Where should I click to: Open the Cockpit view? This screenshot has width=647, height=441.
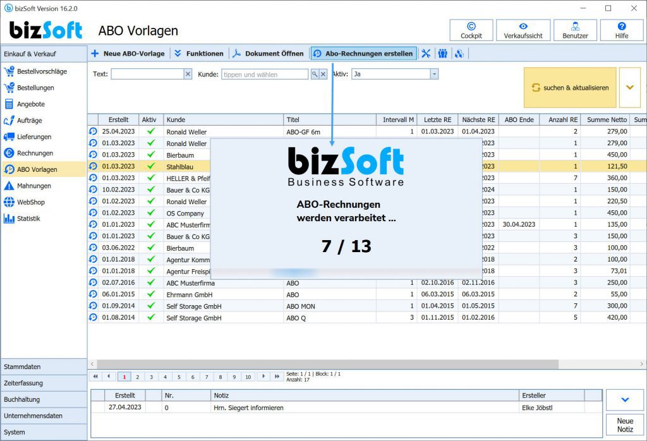(x=471, y=30)
